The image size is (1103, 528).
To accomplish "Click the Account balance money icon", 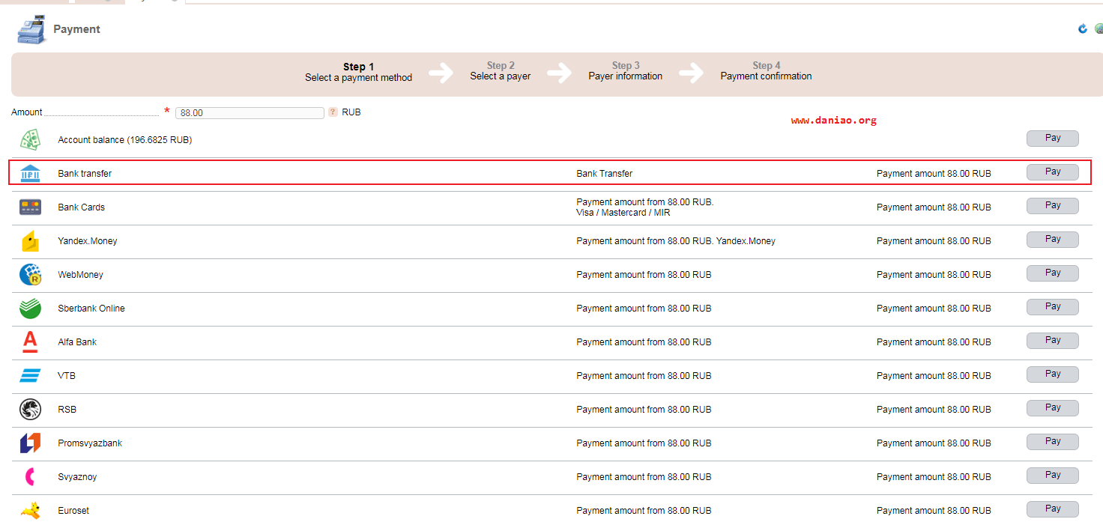I will click(x=30, y=139).
